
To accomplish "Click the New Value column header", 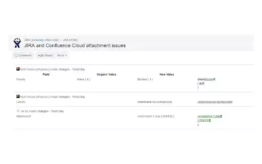I will click(x=167, y=75).
